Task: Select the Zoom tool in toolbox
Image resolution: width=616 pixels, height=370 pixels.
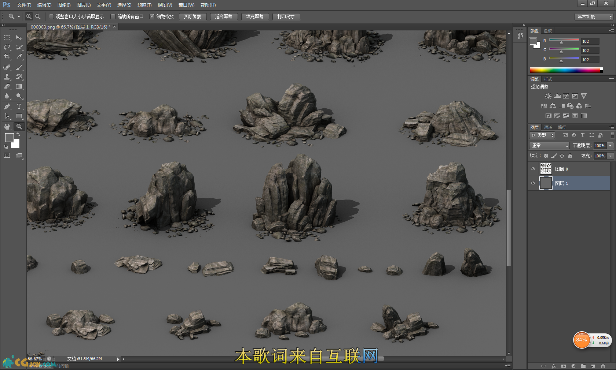Action: (19, 127)
